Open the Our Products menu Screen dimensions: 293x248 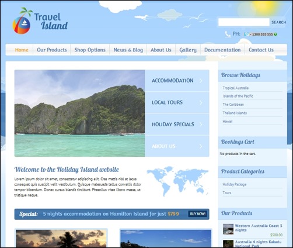point(52,50)
